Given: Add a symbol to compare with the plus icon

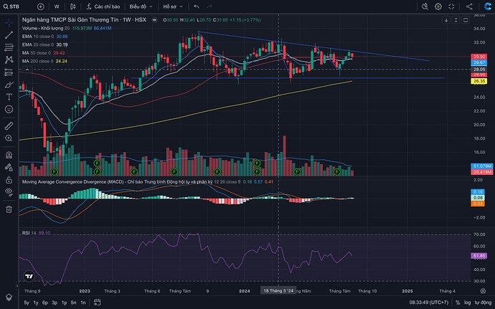Looking at the screenshot, I should click(40, 6).
